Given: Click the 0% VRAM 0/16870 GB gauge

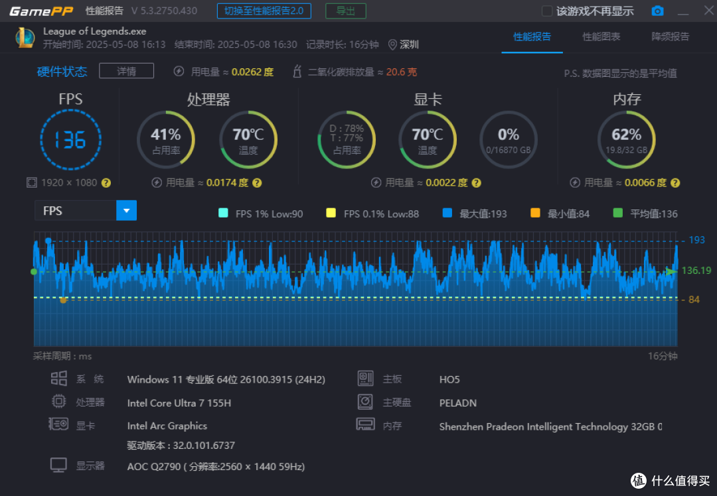Looking at the screenshot, I should pos(509,140).
